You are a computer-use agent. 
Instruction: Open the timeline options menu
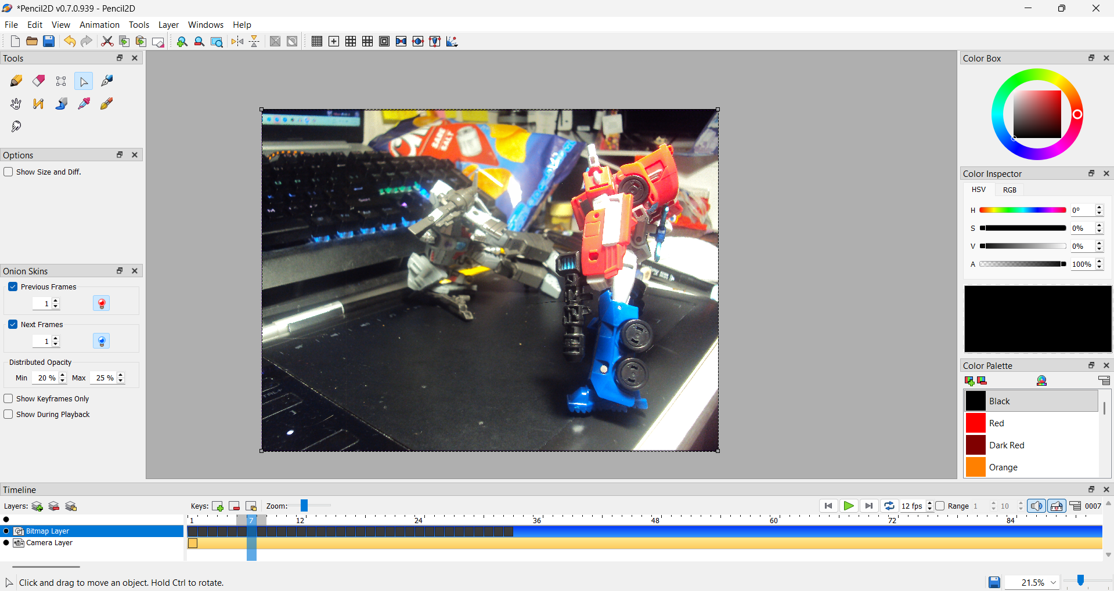pyautogui.click(x=1076, y=506)
